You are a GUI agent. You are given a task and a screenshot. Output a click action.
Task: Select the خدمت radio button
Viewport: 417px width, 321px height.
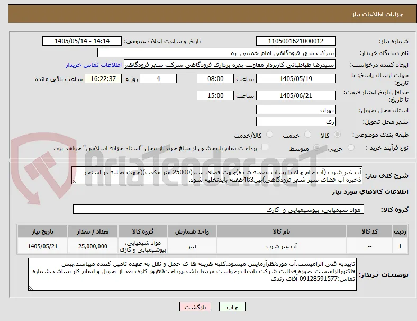[x=307, y=135]
